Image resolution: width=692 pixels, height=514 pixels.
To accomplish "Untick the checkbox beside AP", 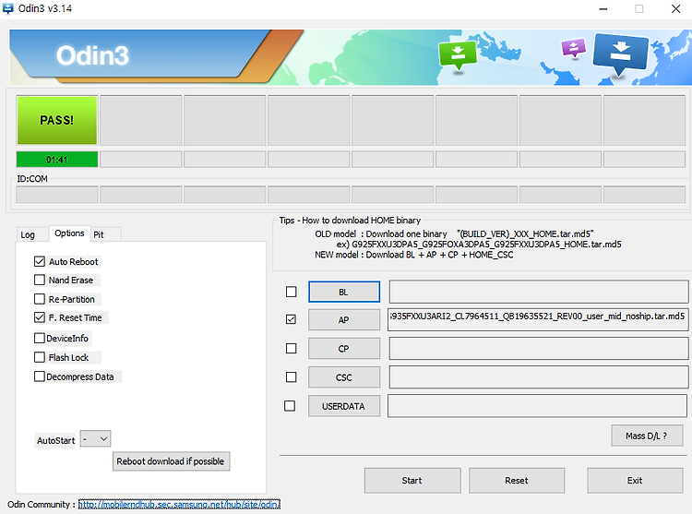I will coord(292,319).
